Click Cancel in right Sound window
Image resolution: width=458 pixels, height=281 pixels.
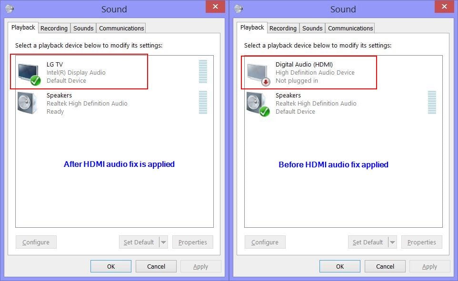pos(385,266)
